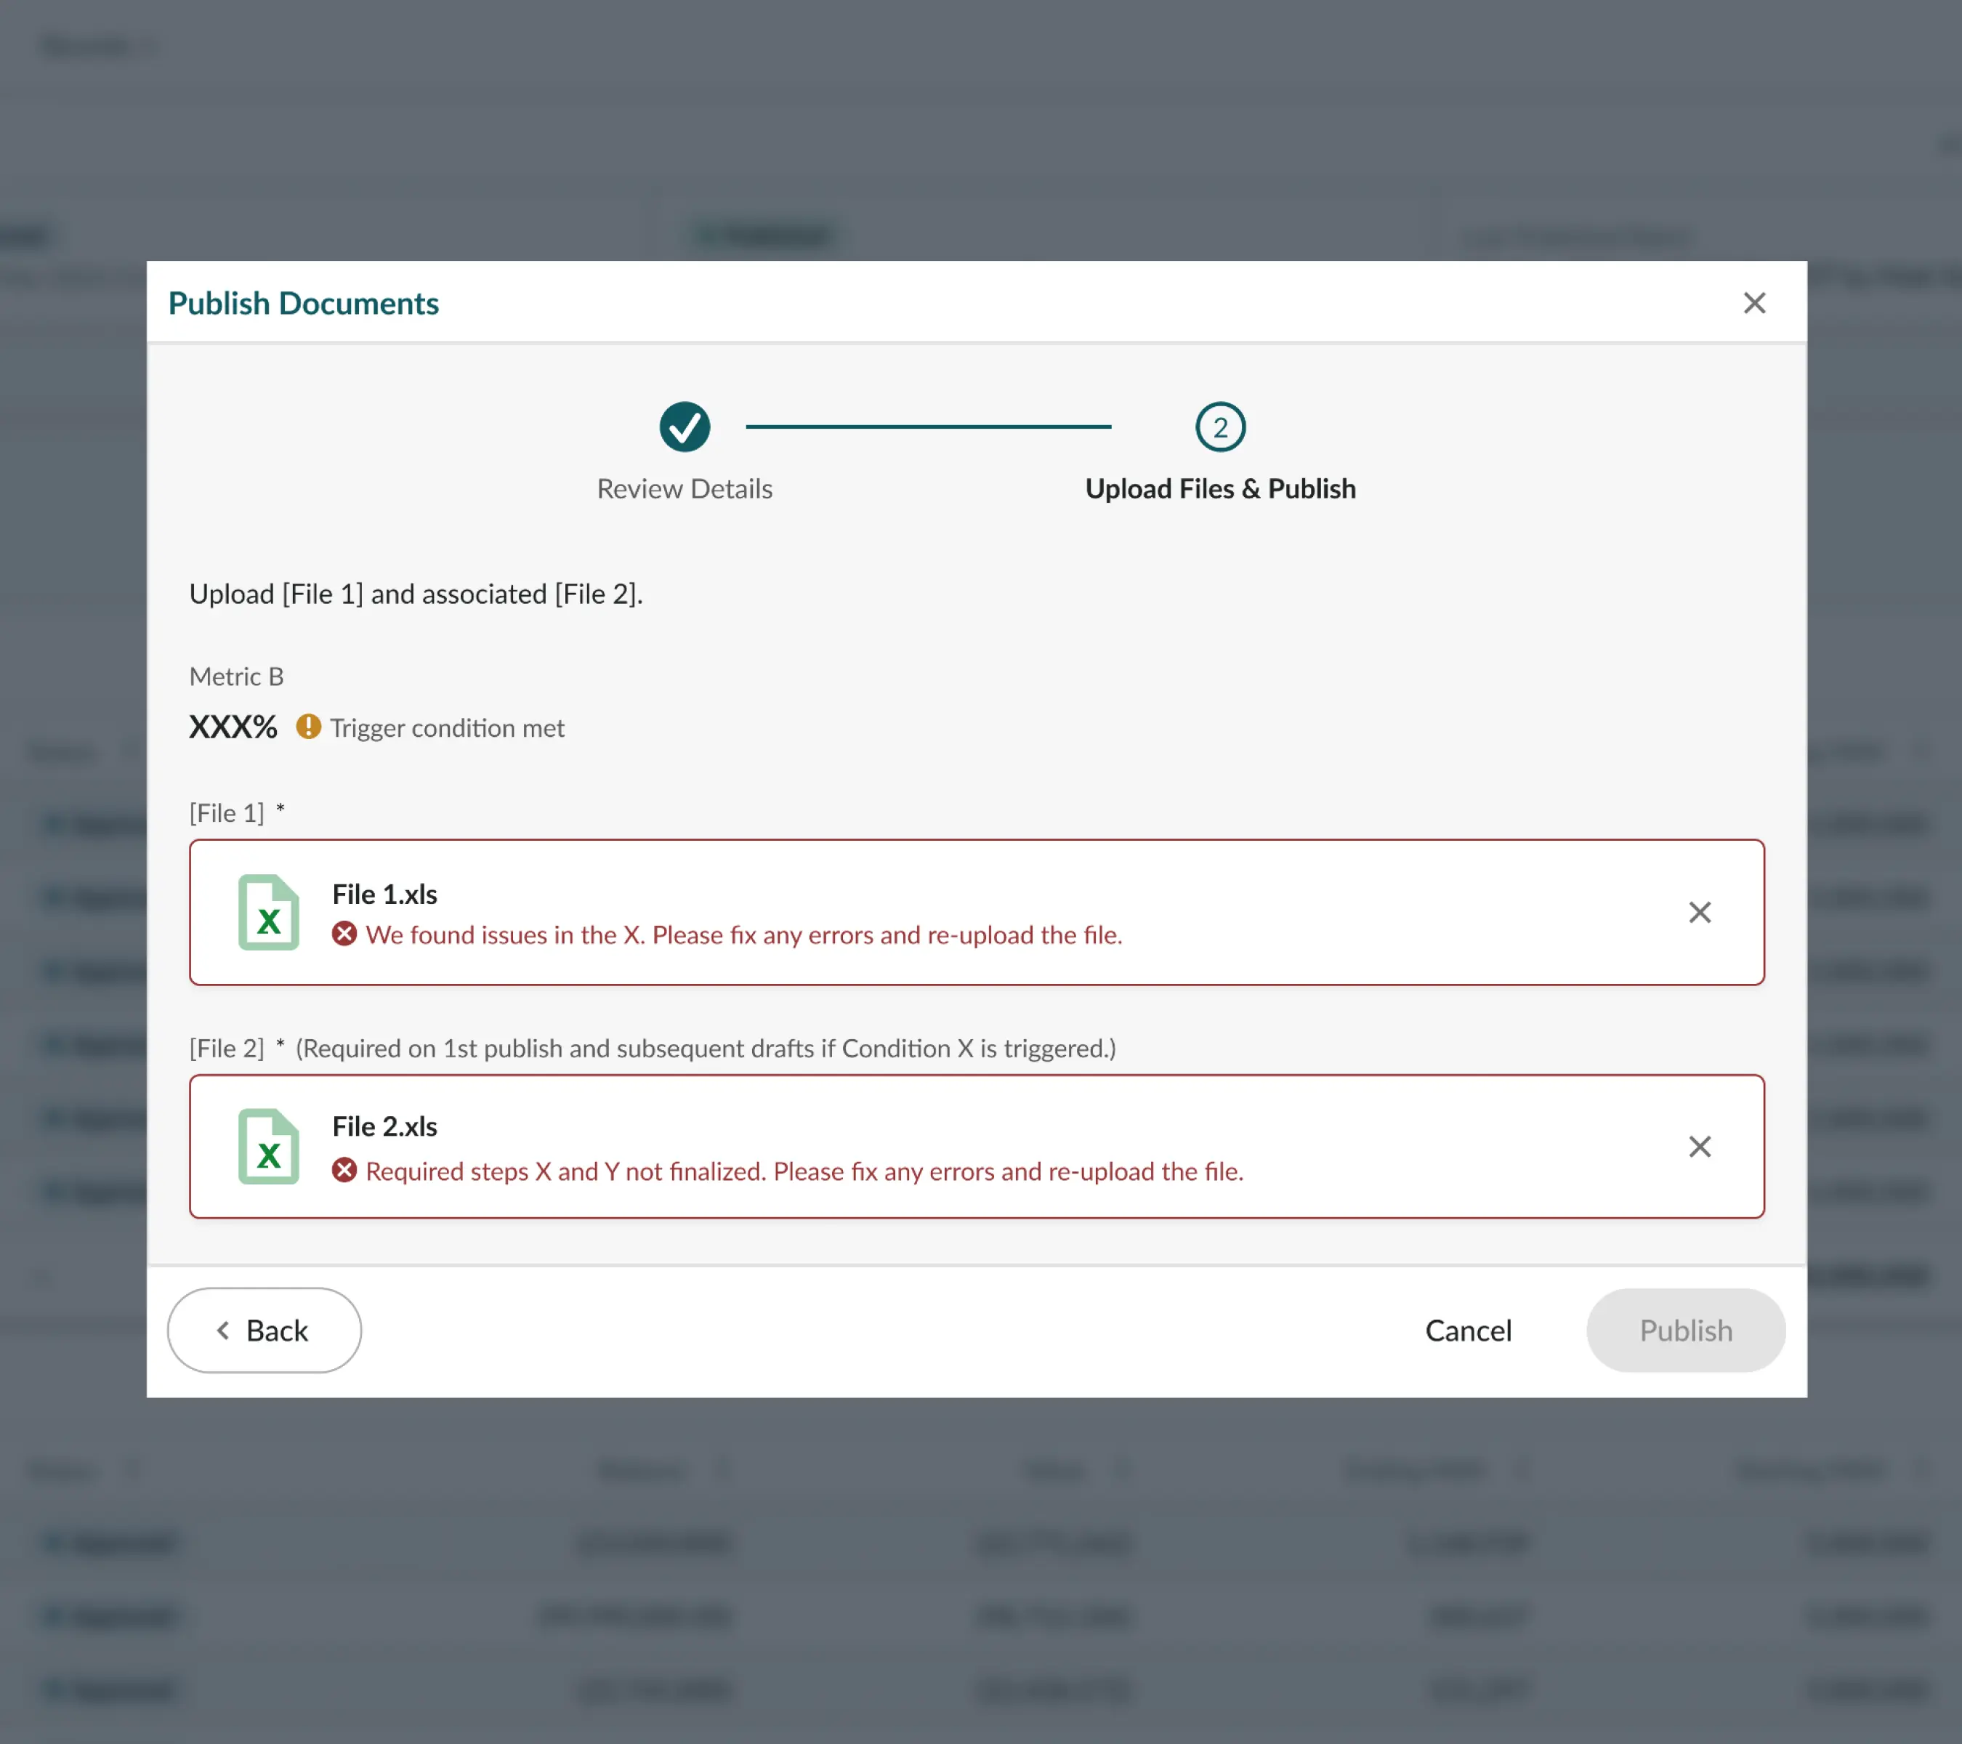Click the Publish button
Viewport: 1962px width, 1744px height.
(x=1686, y=1331)
